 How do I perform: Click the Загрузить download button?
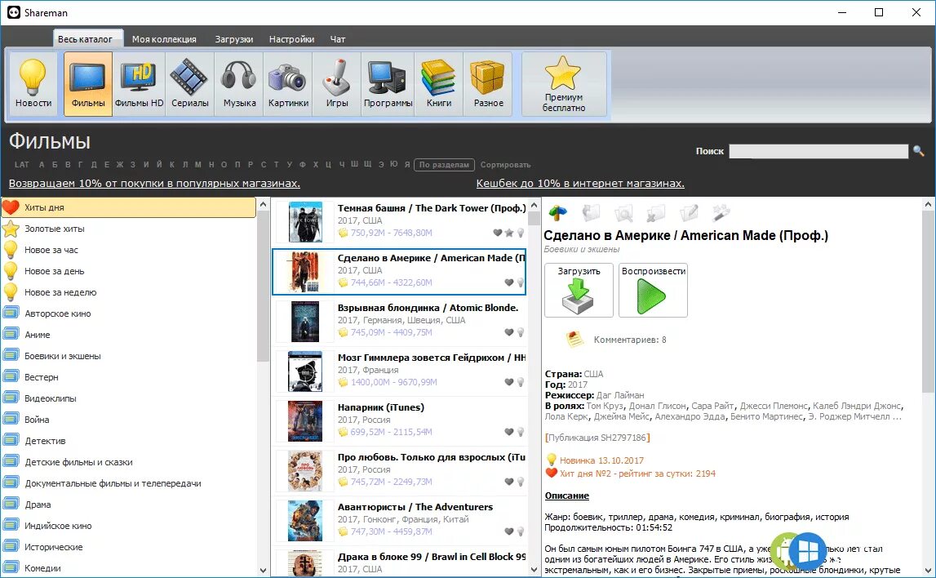pyautogui.click(x=579, y=290)
